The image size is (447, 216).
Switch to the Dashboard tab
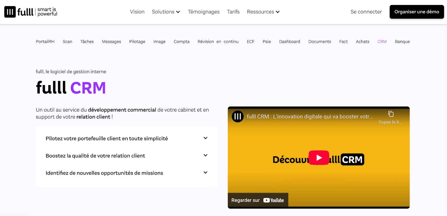tap(289, 42)
